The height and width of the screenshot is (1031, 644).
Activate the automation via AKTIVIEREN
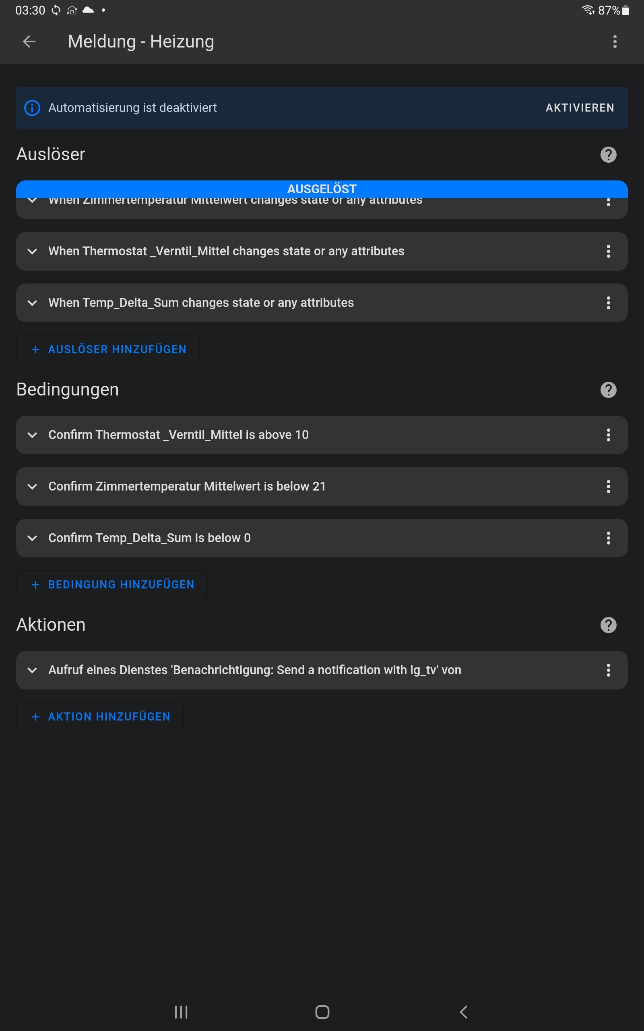click(x=580, y=108)
